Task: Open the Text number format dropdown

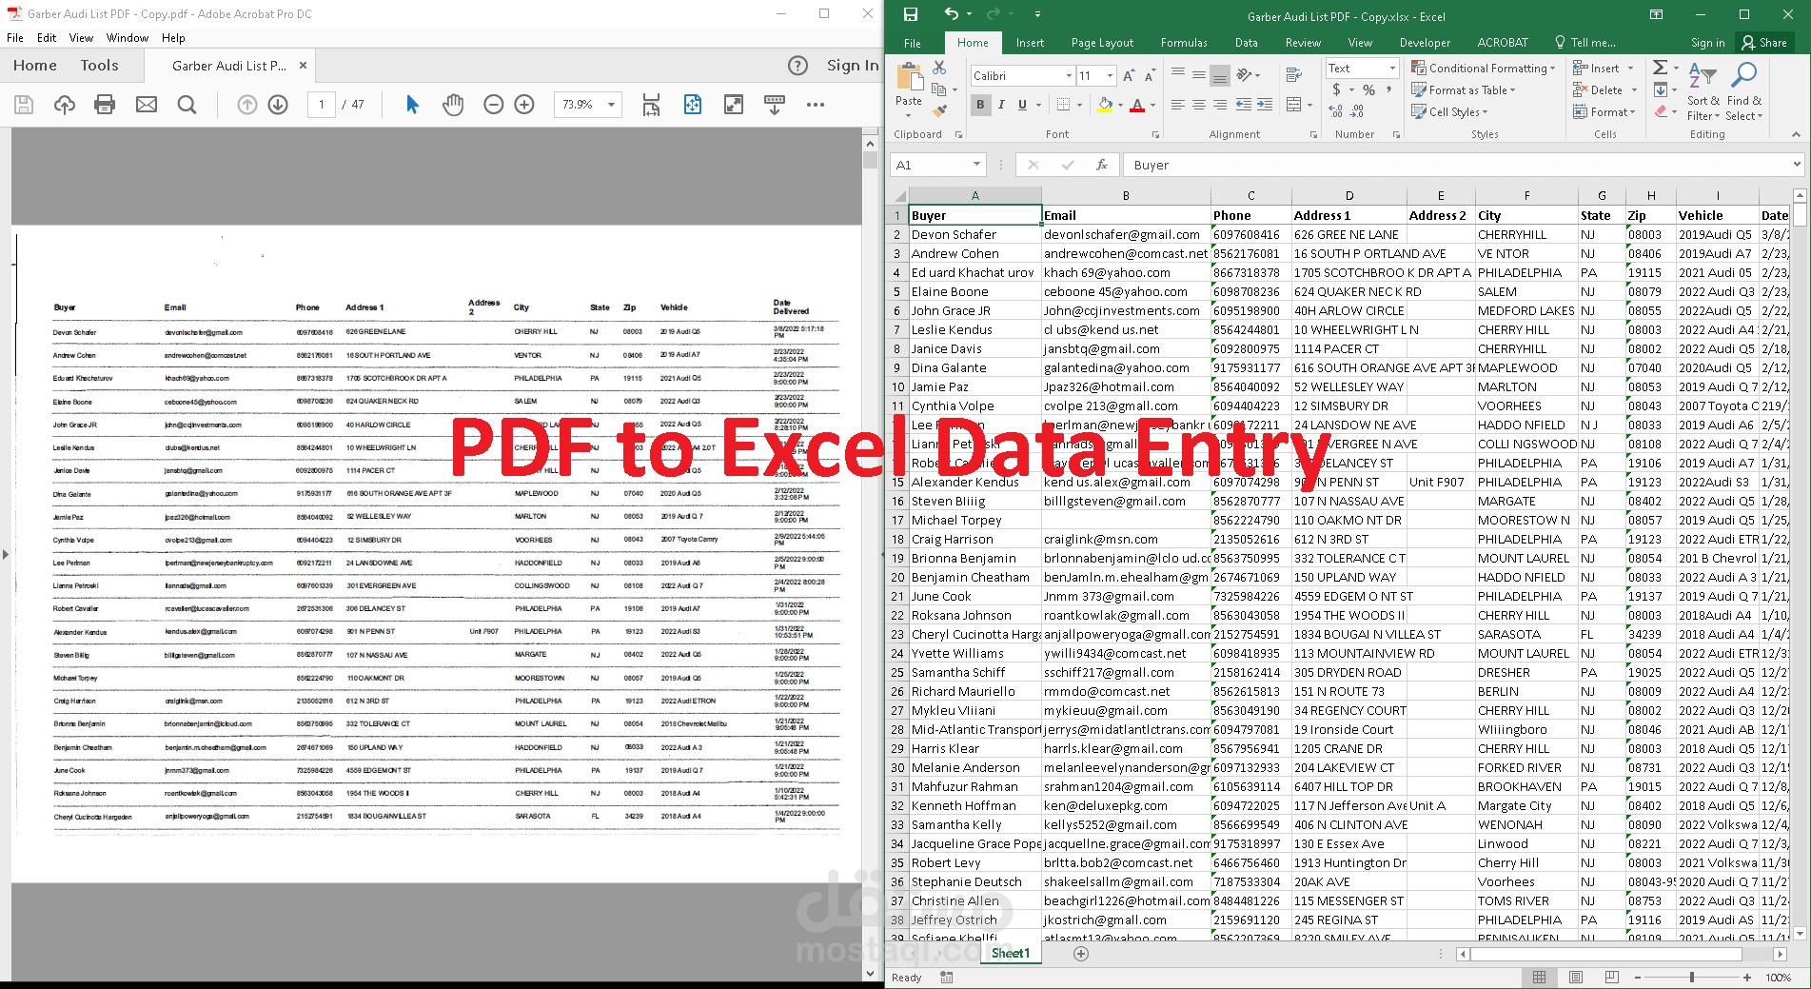Action: click(x=1392, y=68)
